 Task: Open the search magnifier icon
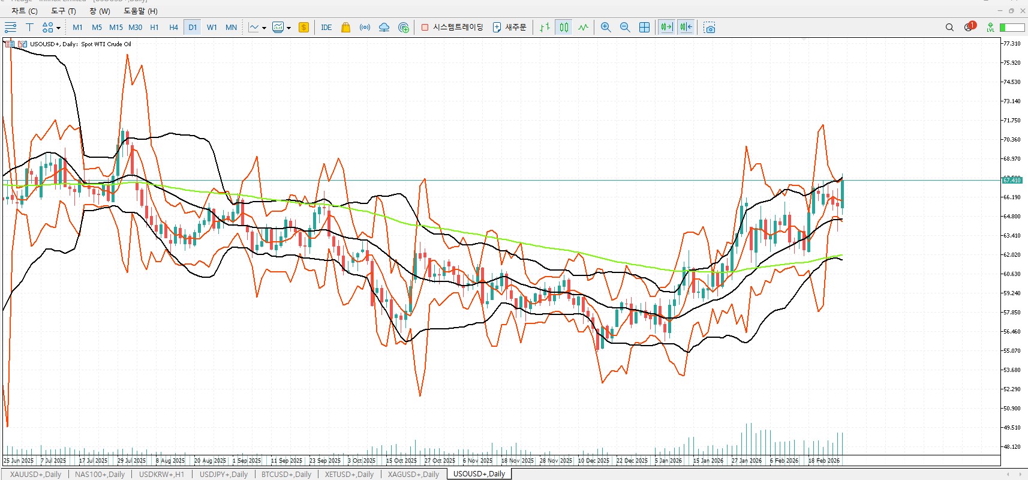tap(949, 27)
